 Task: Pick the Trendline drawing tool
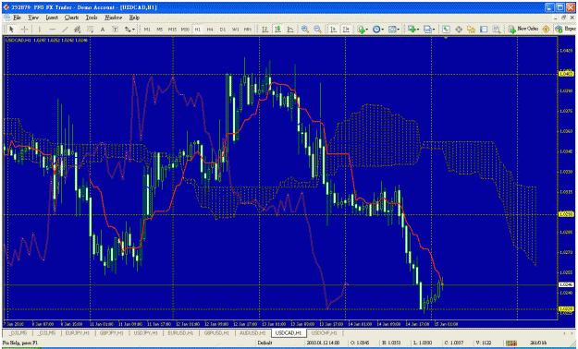click(x=65, y=30)
